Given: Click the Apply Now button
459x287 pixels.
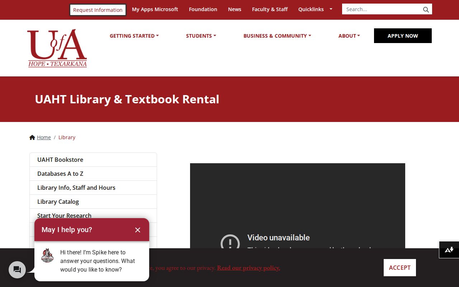Looking at the screenshot, I should coord(403,36).
